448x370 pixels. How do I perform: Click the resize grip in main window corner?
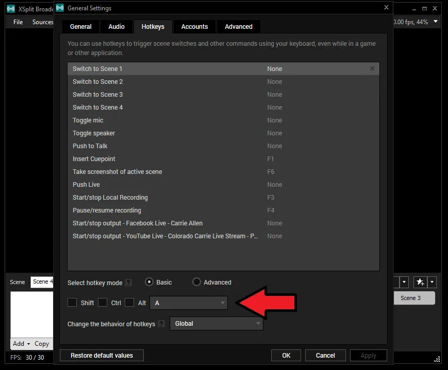[x=437, y=359]
